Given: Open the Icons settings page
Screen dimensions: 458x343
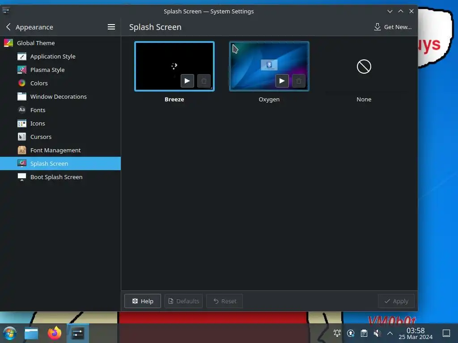Looking at the screenshot, I should tap(60, 123).
